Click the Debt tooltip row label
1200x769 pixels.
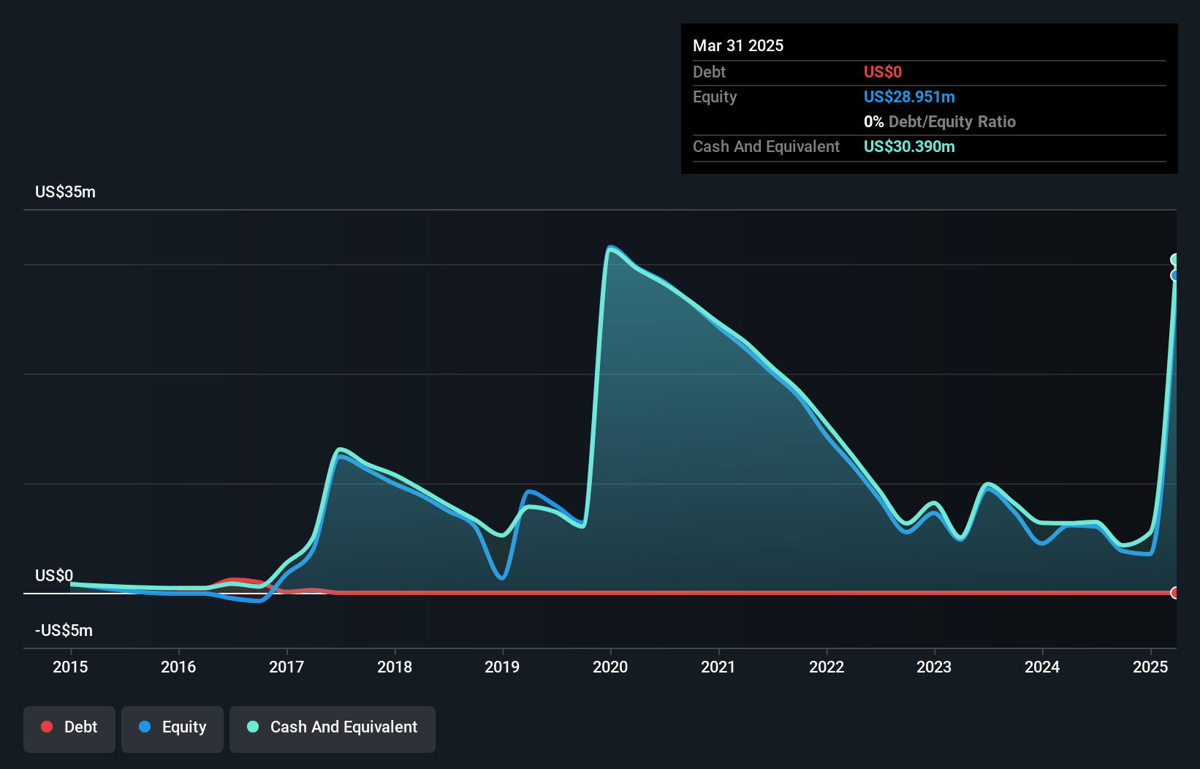(x=709, y=72)
